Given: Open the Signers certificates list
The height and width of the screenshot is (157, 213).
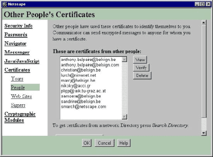Looking at the screenshot, I should pyautogui.click(x=18, y=105).
